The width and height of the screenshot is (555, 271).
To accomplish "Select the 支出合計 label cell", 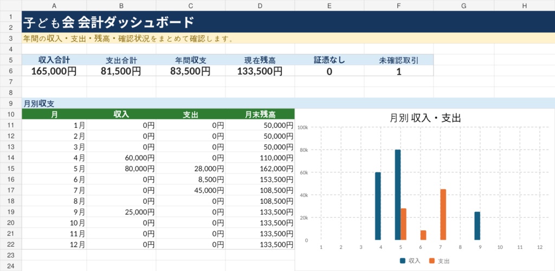I will 121,60.
